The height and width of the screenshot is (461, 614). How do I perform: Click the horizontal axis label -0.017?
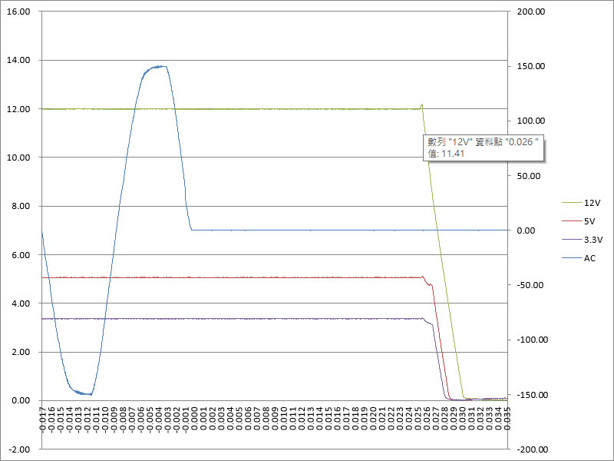coord(42,419)
